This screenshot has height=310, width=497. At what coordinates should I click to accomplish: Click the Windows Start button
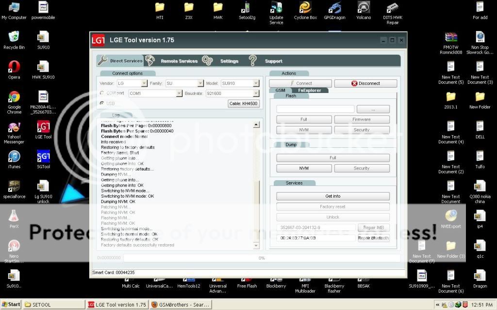coord(11,304)
